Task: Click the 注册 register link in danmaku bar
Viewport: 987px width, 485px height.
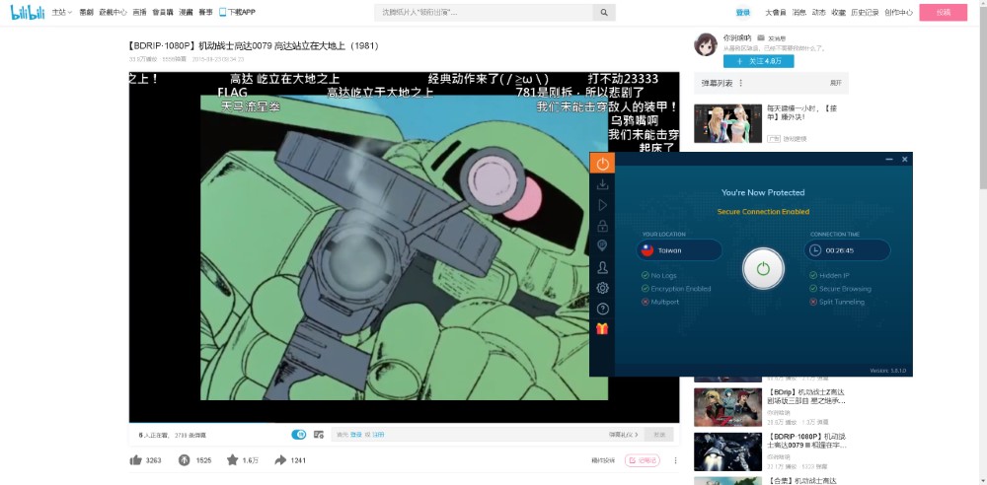Action: click(x=378, y=435)
